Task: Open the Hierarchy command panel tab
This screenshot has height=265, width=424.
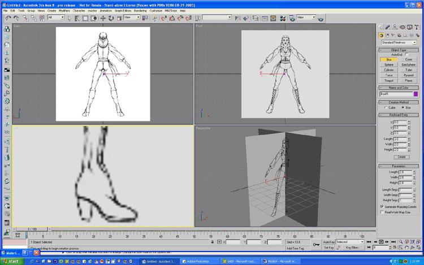Action: tap(395, 27)
